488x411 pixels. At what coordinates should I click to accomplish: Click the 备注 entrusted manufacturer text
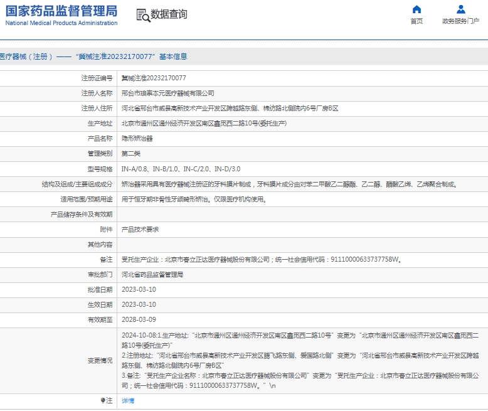click(261, 259)
